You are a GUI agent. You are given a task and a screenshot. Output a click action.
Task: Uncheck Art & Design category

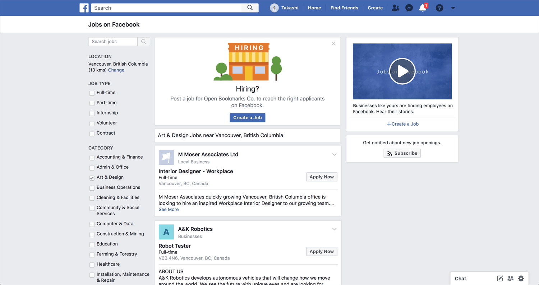pyautogui.click(x=92, y=178)
